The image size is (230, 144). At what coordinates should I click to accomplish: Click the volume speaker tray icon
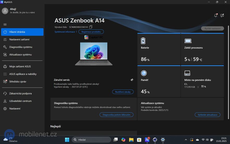[x=207, y=140]
